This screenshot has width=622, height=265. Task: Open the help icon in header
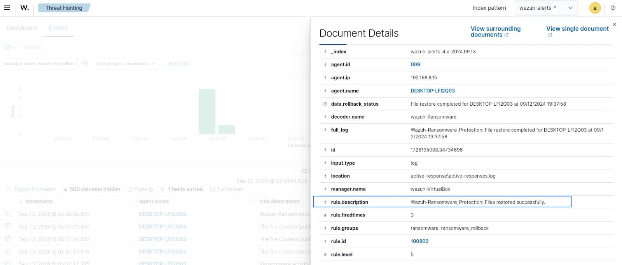pyautogui.click(x=613, y=8)
